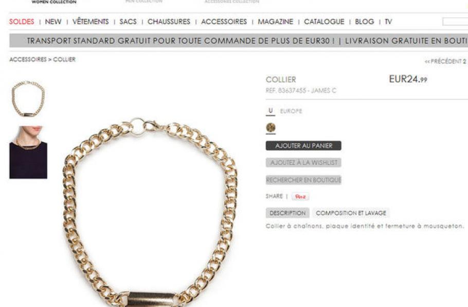Screen dimensions: 468x307
Task: Click Rechercher en boutique button
Action: 303,180
